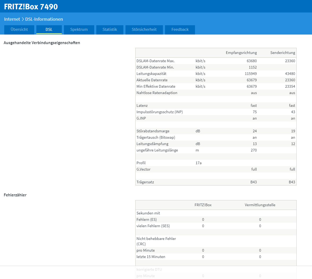Click the value 115949
The image size is (312, 279).
tap(251, 74)
